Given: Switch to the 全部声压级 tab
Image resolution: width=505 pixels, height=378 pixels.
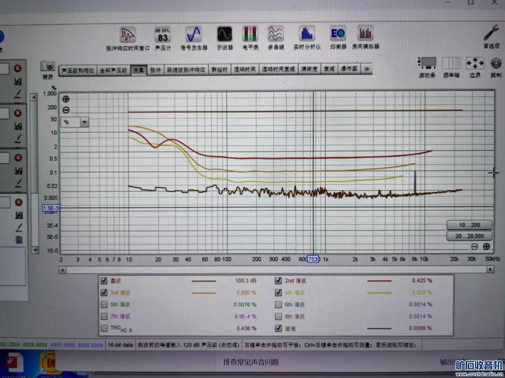Looking at the screenshot, I should tap(113, 70).
